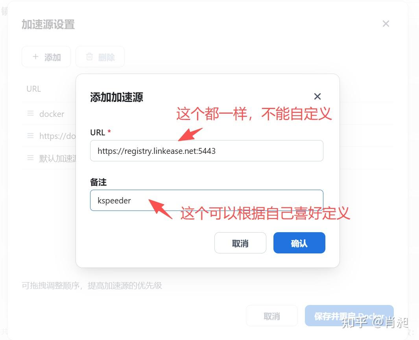The image size is (419, 340).
Task: Focus the 备注 field containing kspeeder
Action: [x=207, y=200]
